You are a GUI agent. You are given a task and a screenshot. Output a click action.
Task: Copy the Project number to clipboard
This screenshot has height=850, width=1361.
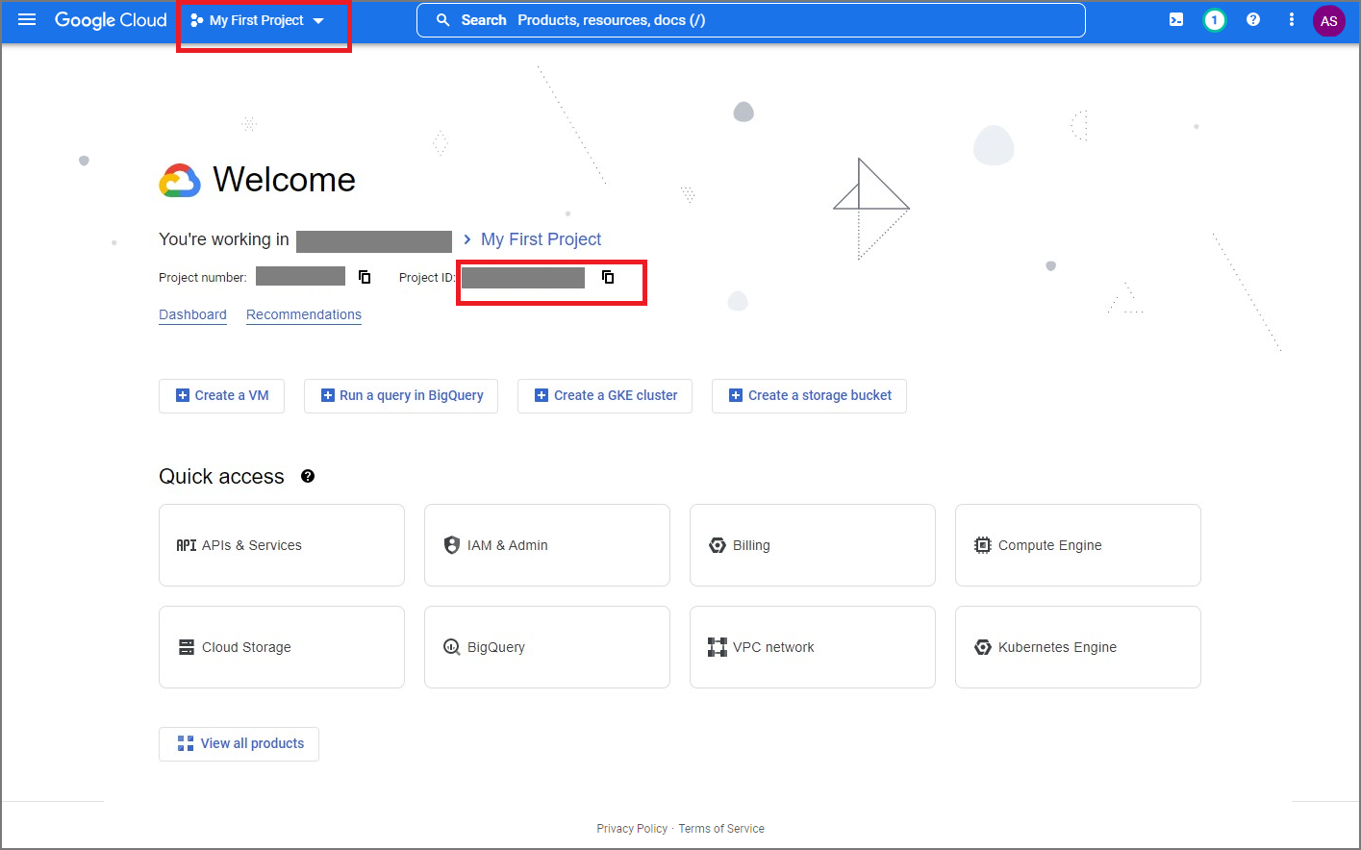pos(365,277)
